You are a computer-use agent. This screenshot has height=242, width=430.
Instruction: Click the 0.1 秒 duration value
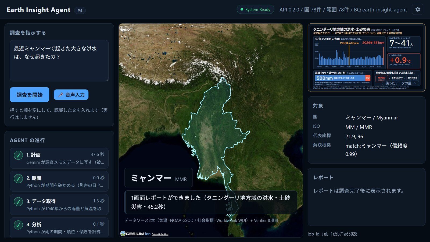click(99, 224)
